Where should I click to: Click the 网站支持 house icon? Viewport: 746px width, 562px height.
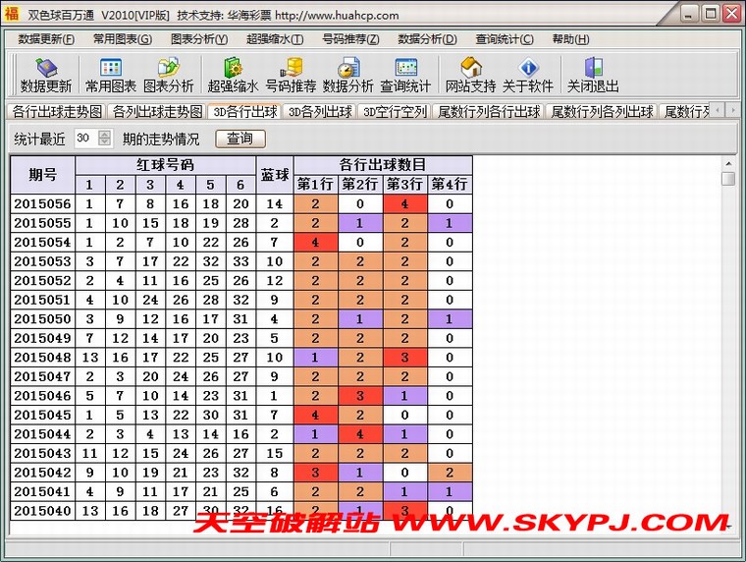point(470,75)
